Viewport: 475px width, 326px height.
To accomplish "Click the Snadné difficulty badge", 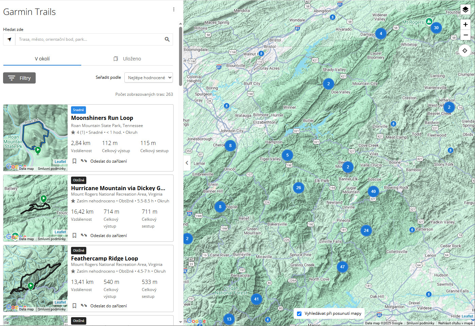I will click(x=78, y=110).
